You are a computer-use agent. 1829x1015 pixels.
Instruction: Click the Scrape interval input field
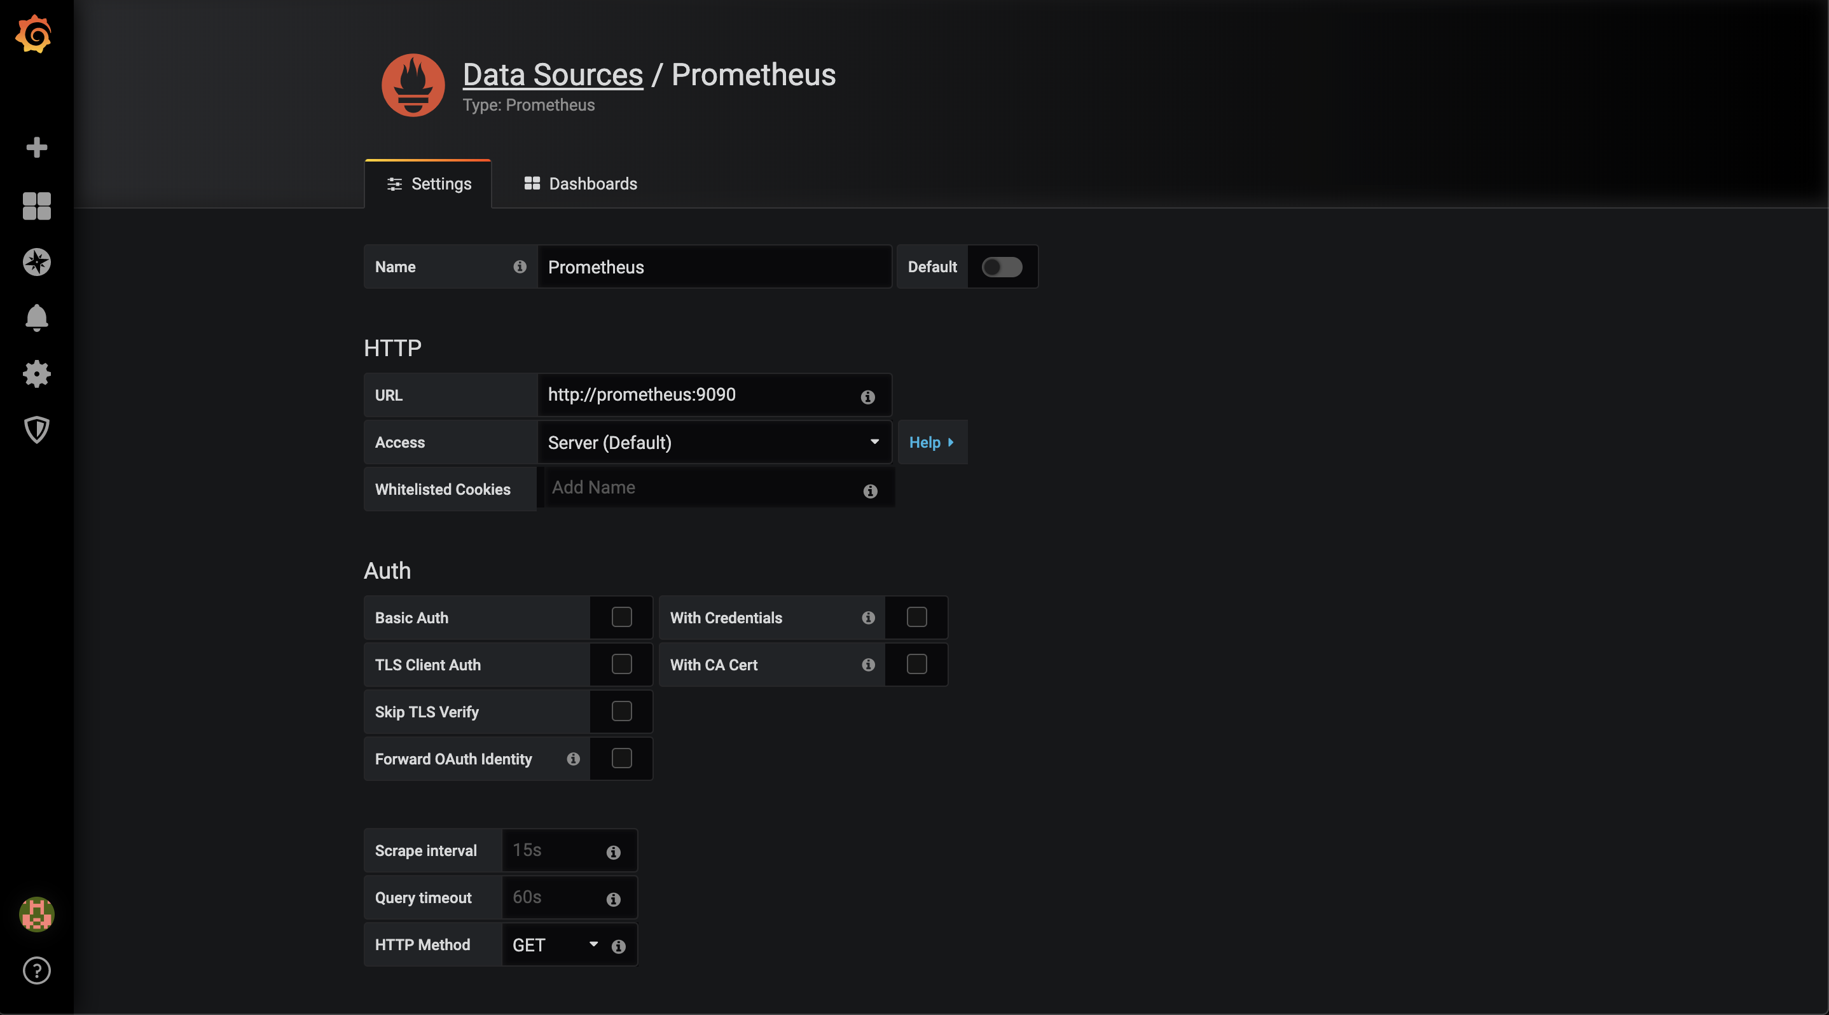(x=569, y=850)
